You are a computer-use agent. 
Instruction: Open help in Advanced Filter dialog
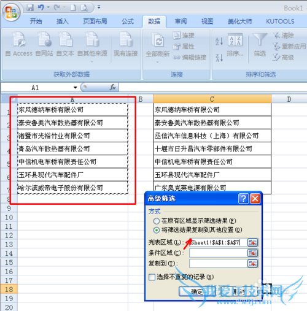pyautogui.click(x=244, y=199)
